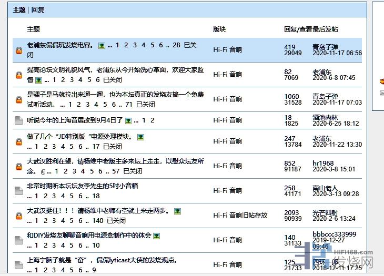Jump to page 140 of 大武汉挺住 thread

(97, 220)
